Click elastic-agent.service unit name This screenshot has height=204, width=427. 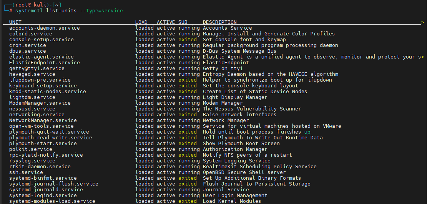tap(42, 57)
